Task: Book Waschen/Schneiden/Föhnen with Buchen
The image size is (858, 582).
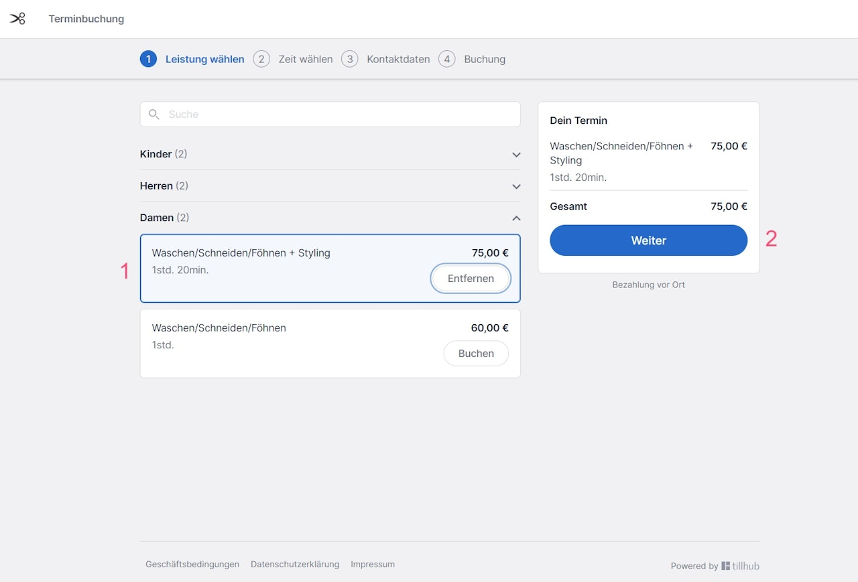Action: (476, 354)
